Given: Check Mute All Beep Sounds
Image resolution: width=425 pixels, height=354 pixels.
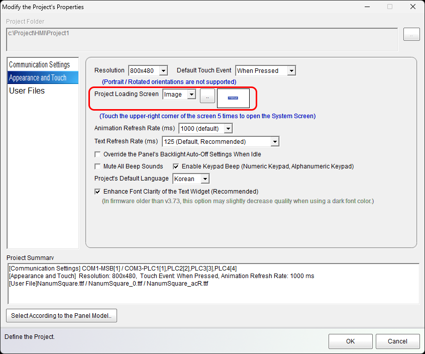Looking at the screenshot, I should tap(98, 166).
